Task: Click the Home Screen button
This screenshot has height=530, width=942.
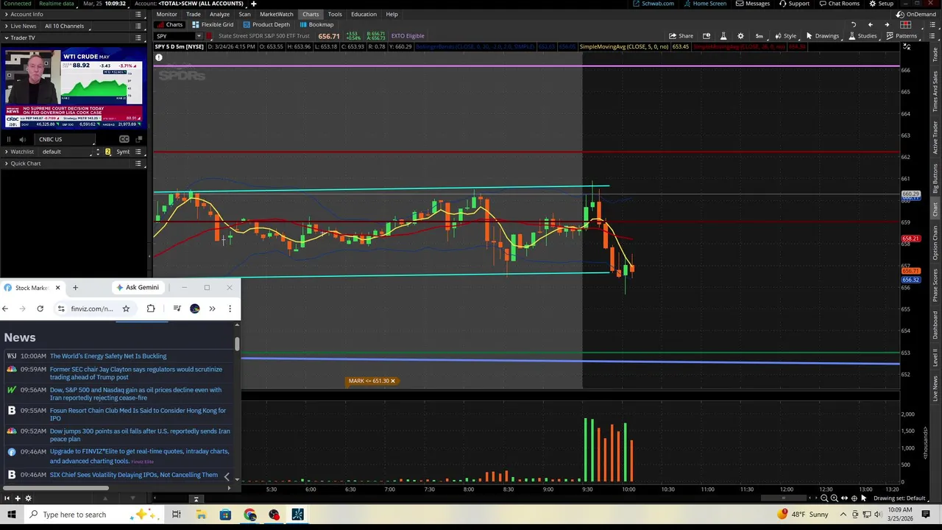Action: pyautogui.click(x=704, y=4)
